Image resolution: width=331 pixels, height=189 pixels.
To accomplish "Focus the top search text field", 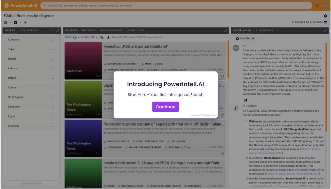I will pyautogui.click(x=176, y=5).
